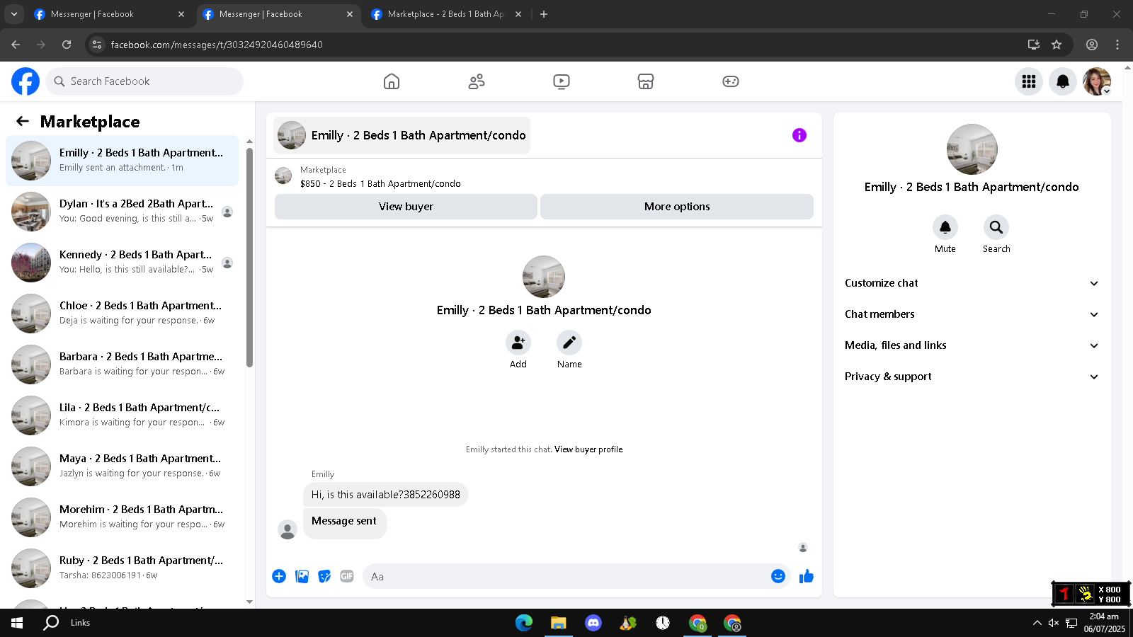The image size is (1133, 637).
Task: Send a thumbs-up like
Action: (807, 576)
